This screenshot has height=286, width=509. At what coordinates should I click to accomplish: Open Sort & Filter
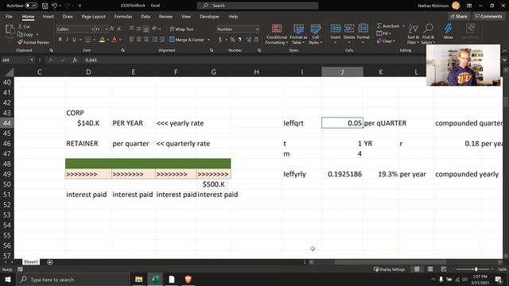pyautogui.click(x=413, y=34)
